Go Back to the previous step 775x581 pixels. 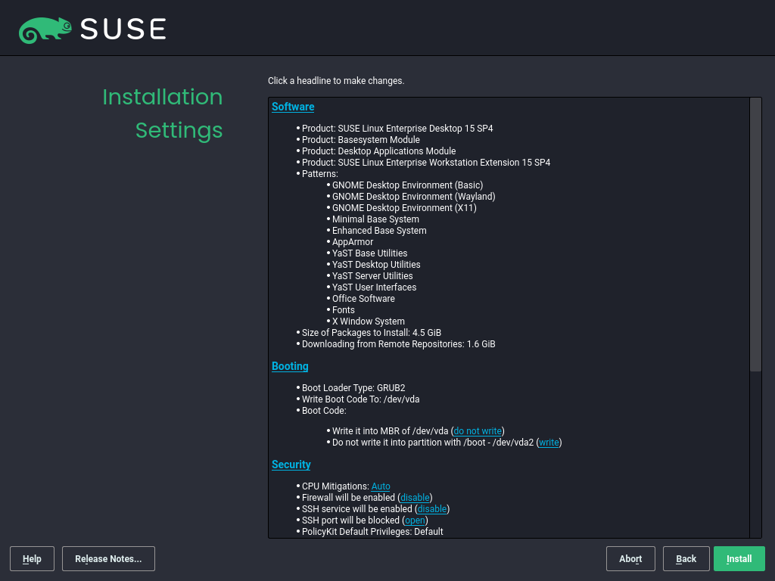tap(686, 559)
